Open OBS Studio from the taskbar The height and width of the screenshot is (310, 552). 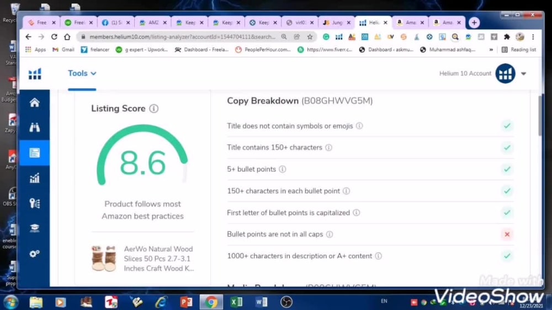(286, 302)
